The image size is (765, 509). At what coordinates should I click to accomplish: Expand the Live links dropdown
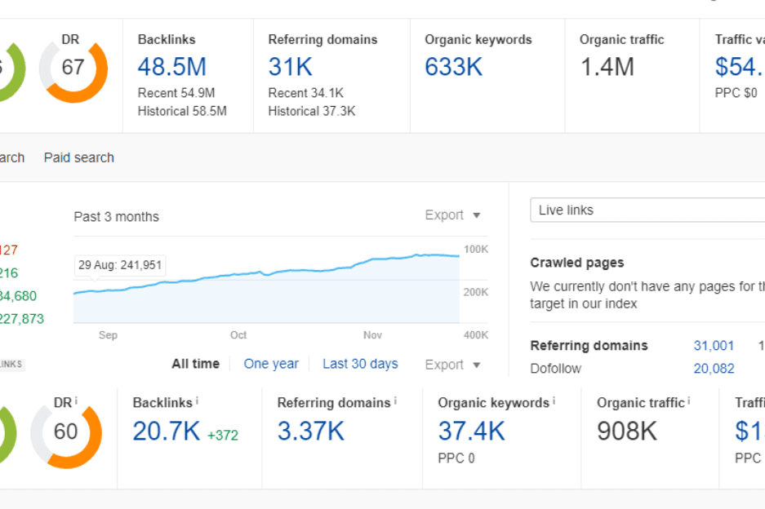coord(647,210)
